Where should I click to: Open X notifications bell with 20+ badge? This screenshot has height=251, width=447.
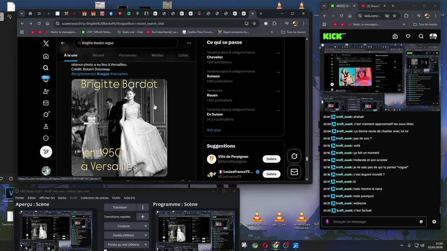coord(46,79)
